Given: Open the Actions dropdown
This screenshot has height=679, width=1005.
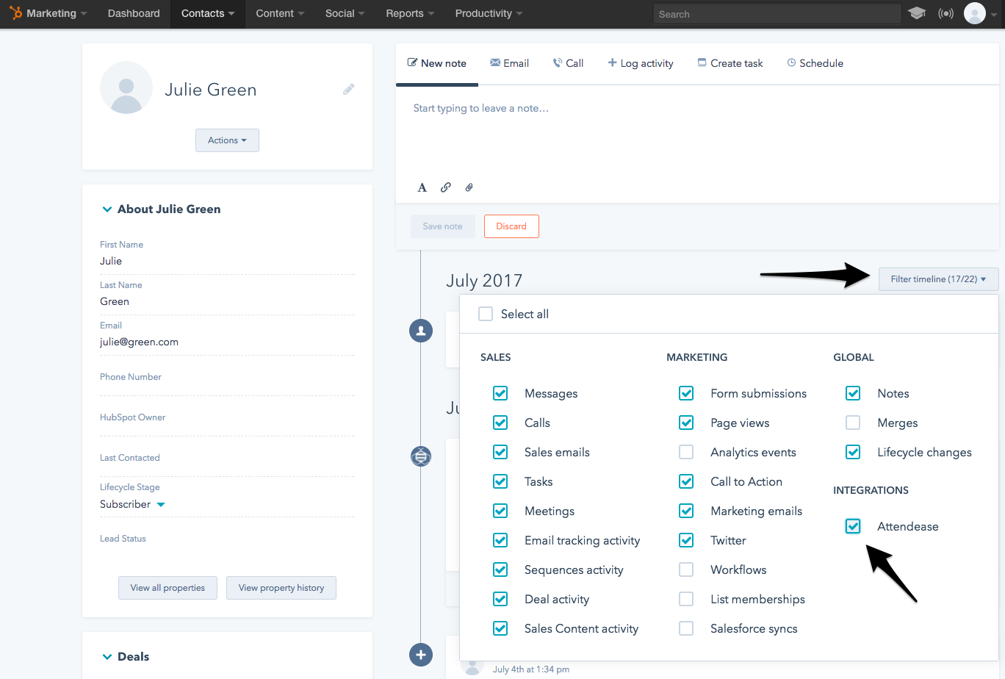Looking at the screenshot, I should coord(227,140).
